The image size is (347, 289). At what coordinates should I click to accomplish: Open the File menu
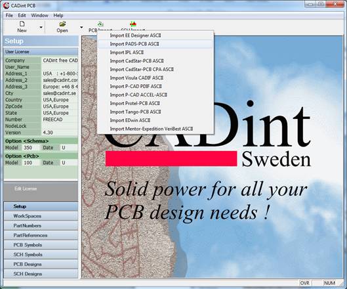(x=9, y=15)
